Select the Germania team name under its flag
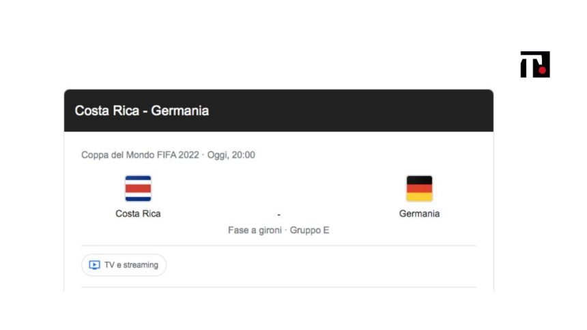 pos(419,213)
